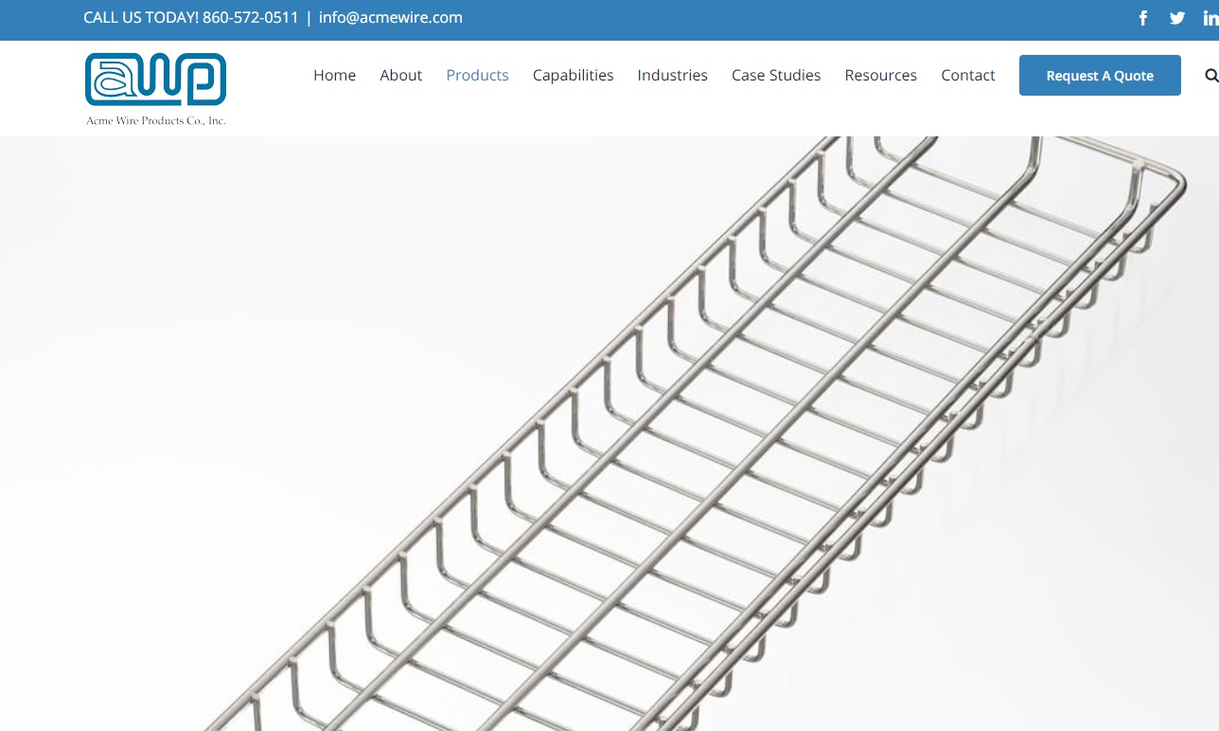Call the 860-572-0511 phone number
Viewport: 1219px width, 731px height.
tap(250, 17)
